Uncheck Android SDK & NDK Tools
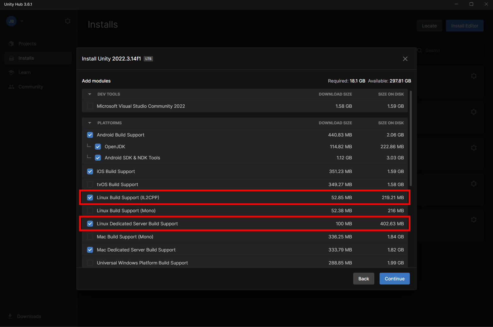 point(98,158)
